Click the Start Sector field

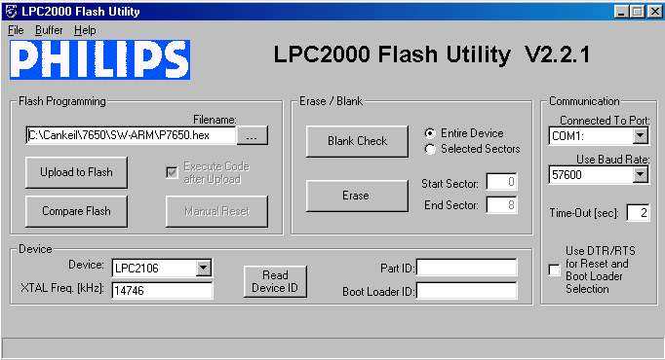502,182
